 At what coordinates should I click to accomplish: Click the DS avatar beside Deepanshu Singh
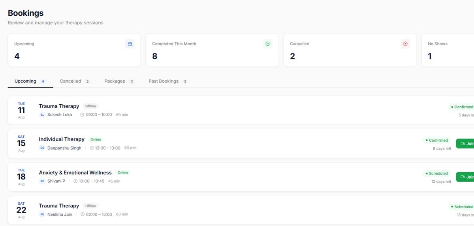pos(42,148)
